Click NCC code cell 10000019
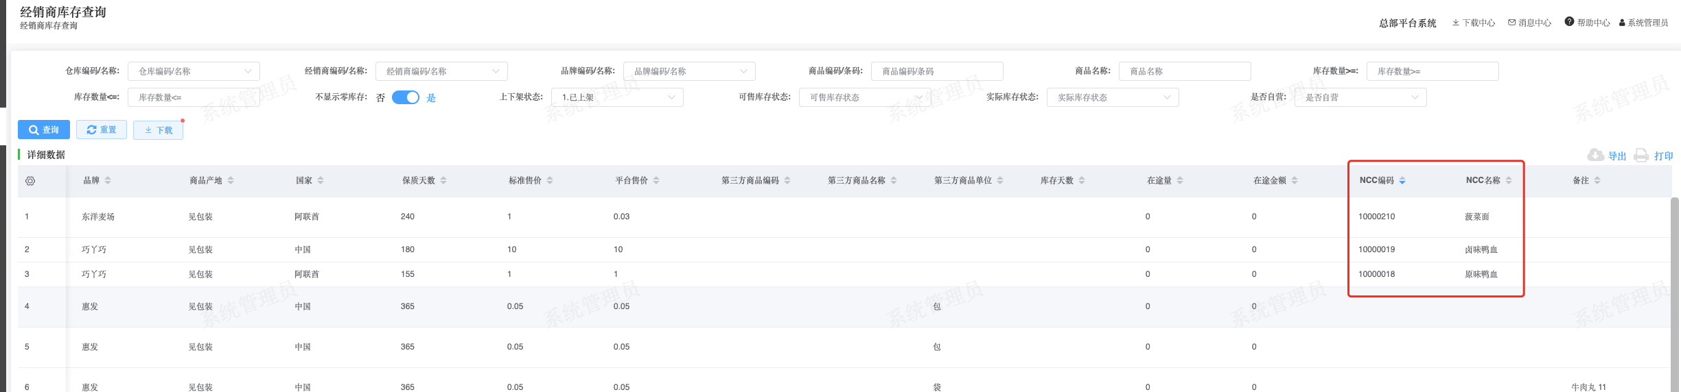This screenshot has height=392, width=1681. 1376,249
